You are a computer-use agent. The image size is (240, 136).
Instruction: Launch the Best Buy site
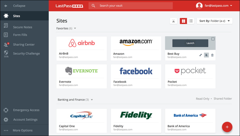point(190,43)
